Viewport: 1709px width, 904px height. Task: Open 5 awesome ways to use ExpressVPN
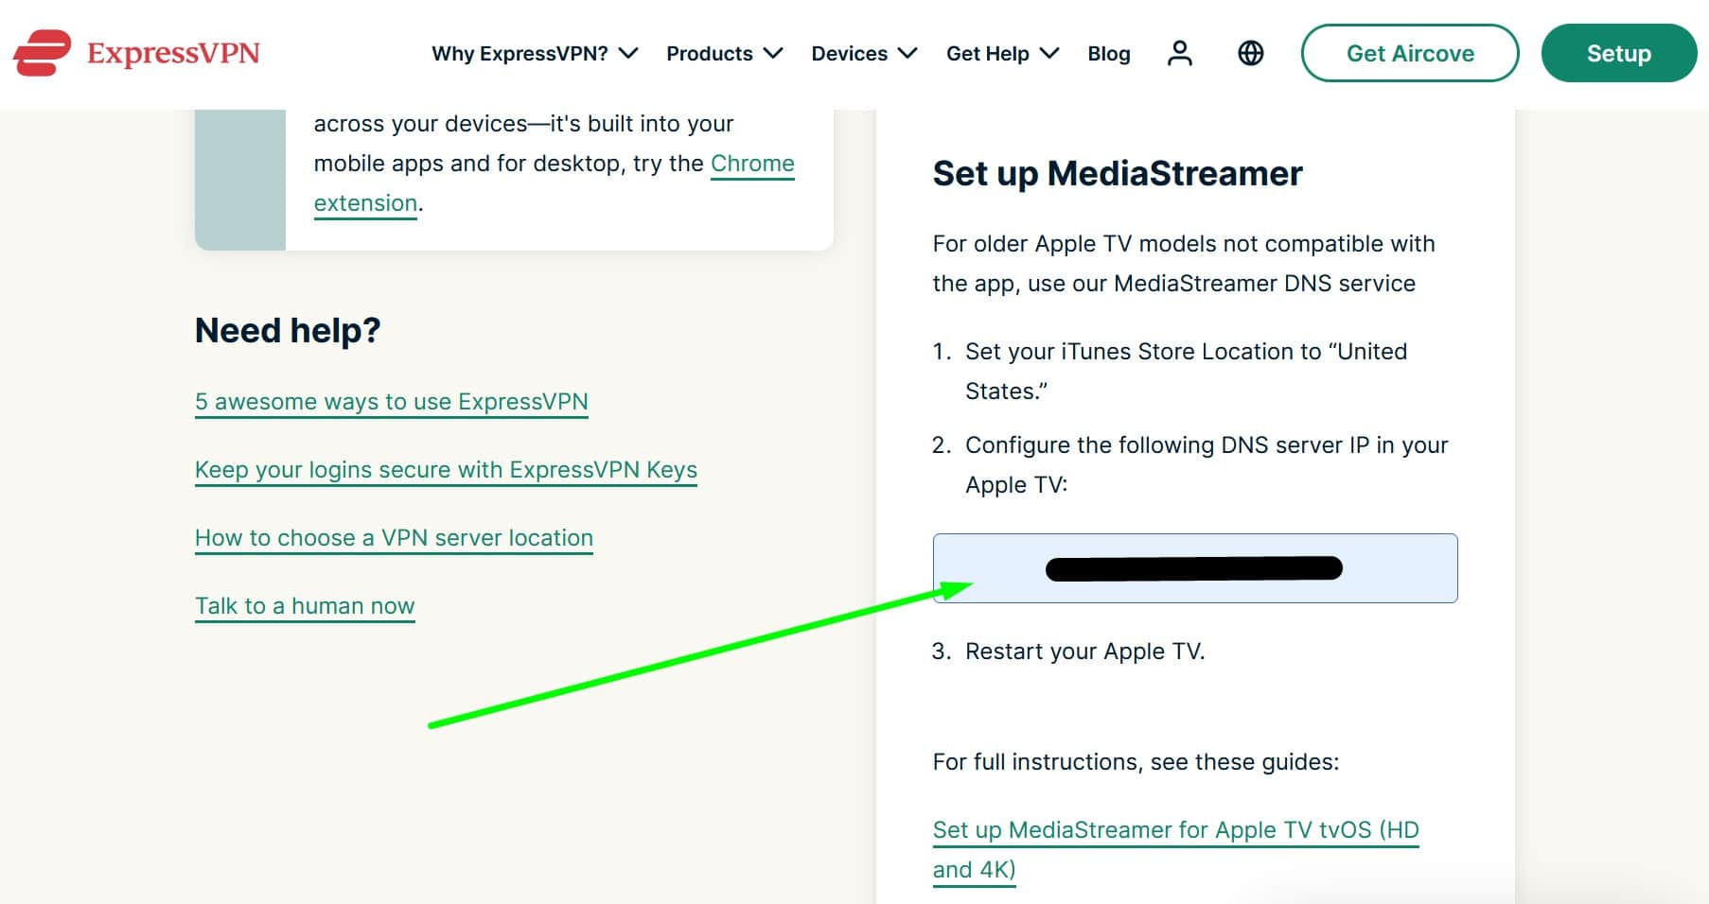(392, 402)
